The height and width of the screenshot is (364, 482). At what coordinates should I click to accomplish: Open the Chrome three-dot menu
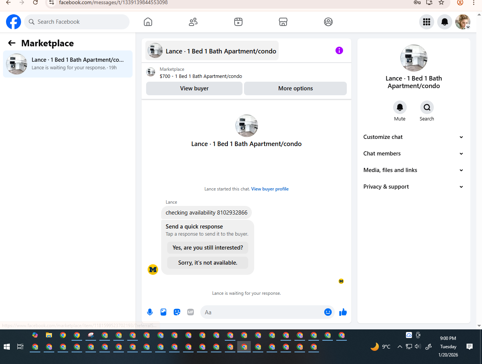(x=474, y=3)
